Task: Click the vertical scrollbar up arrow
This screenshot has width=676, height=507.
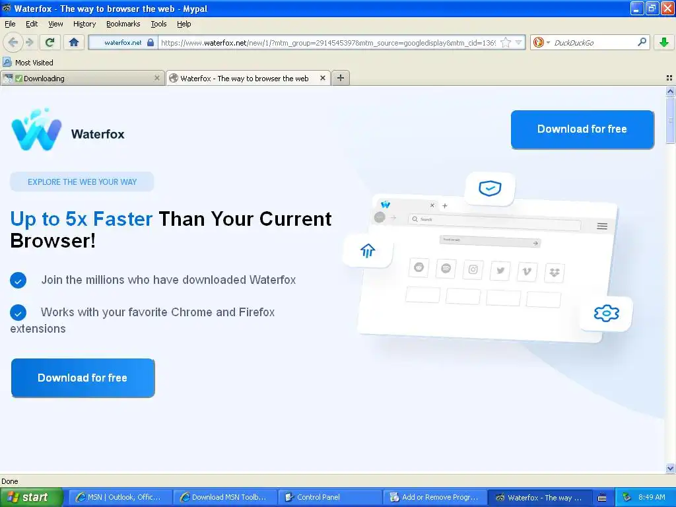Action: coord(670,91)
